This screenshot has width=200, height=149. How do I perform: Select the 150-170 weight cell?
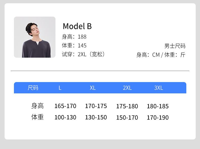click(127, 118)
